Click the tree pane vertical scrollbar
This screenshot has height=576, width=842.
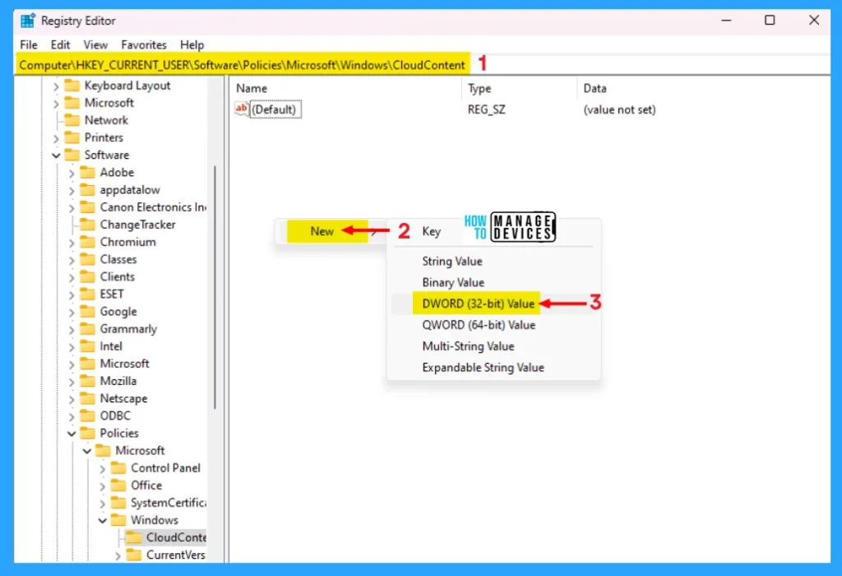(215, 287)
